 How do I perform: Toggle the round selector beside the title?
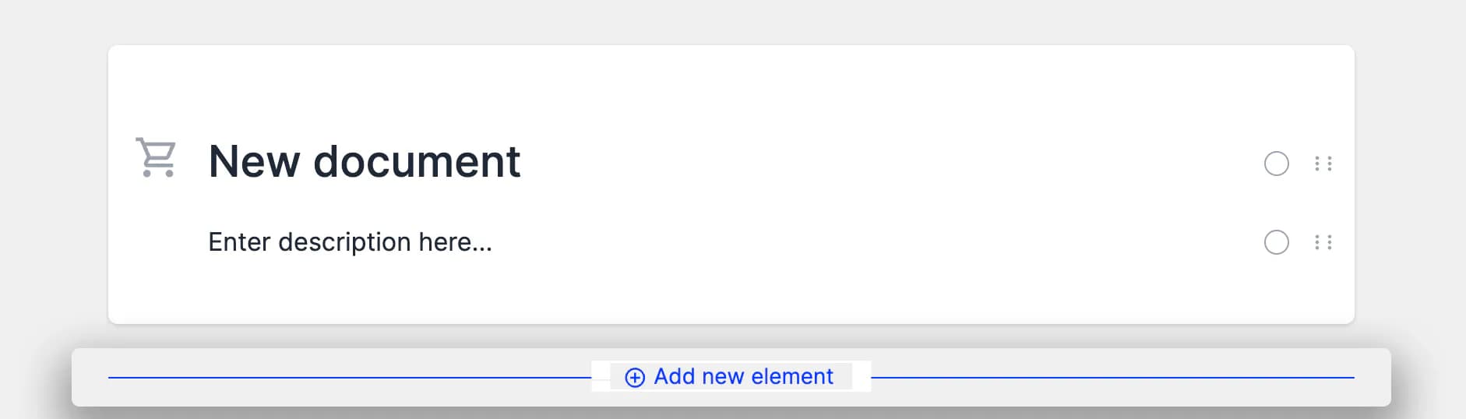(x=1276, y=164)
